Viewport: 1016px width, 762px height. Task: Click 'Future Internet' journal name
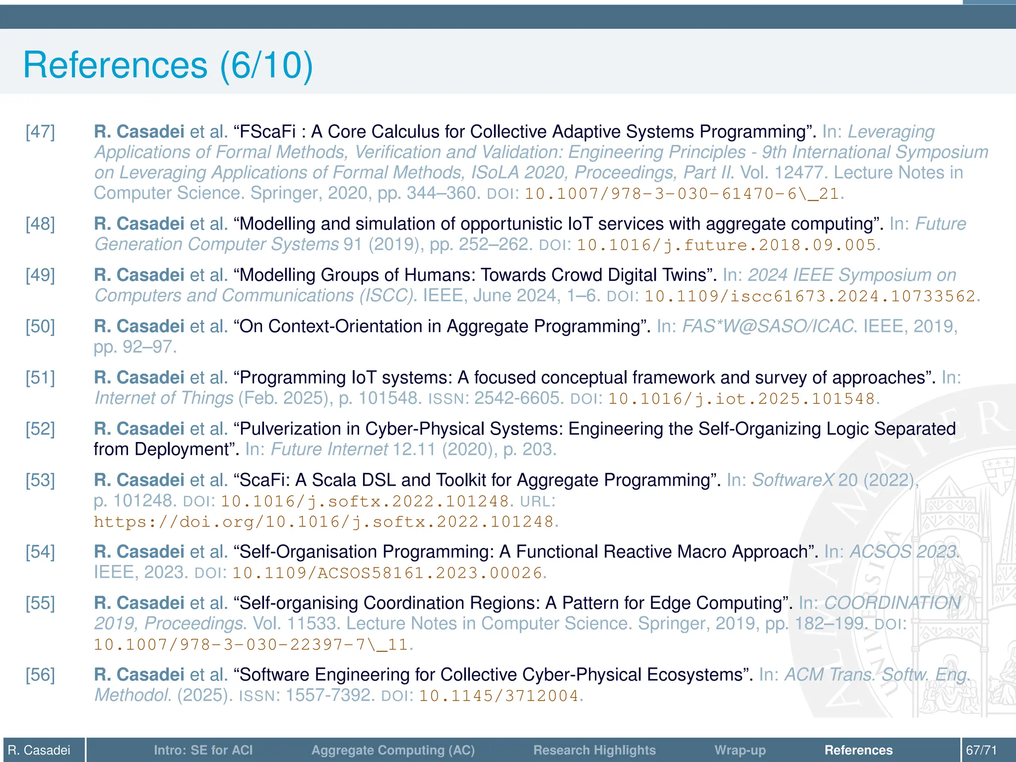329,449
